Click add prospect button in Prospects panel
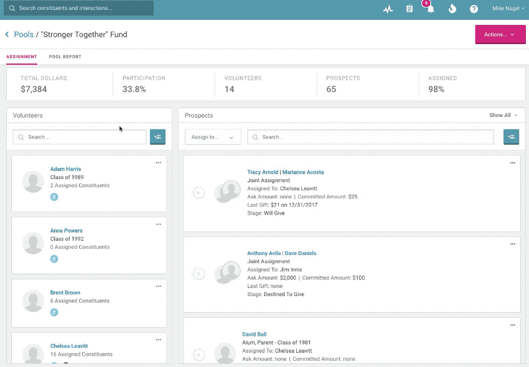529x367 pixels. (511, 137)
